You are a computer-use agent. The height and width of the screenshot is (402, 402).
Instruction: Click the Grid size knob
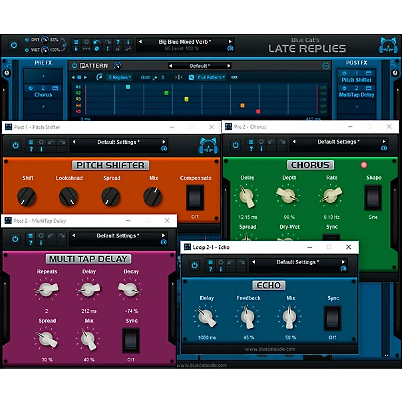155,77
